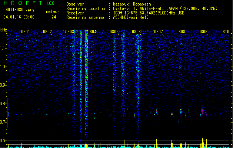Image resolution: width=233 pixels, height=148 pixels.
Task: Click the 0809 time marker
Action: click(203, 32)
